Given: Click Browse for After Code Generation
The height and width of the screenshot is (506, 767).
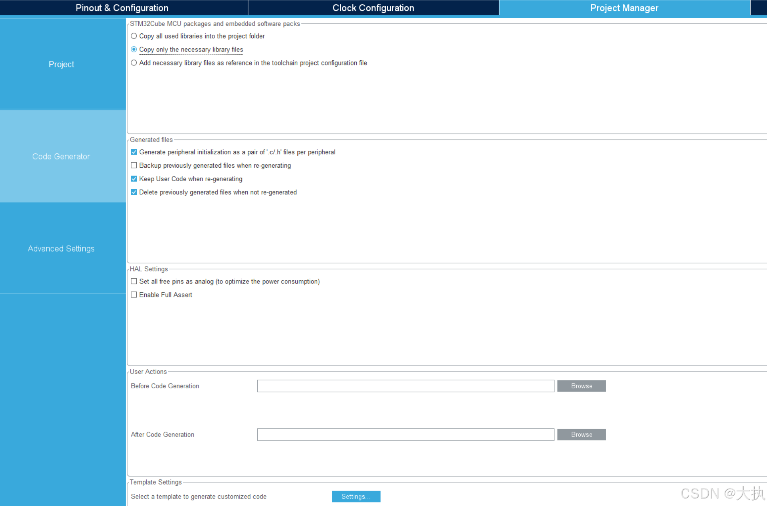Looking at the screenshot, I should tap(581, 435).
